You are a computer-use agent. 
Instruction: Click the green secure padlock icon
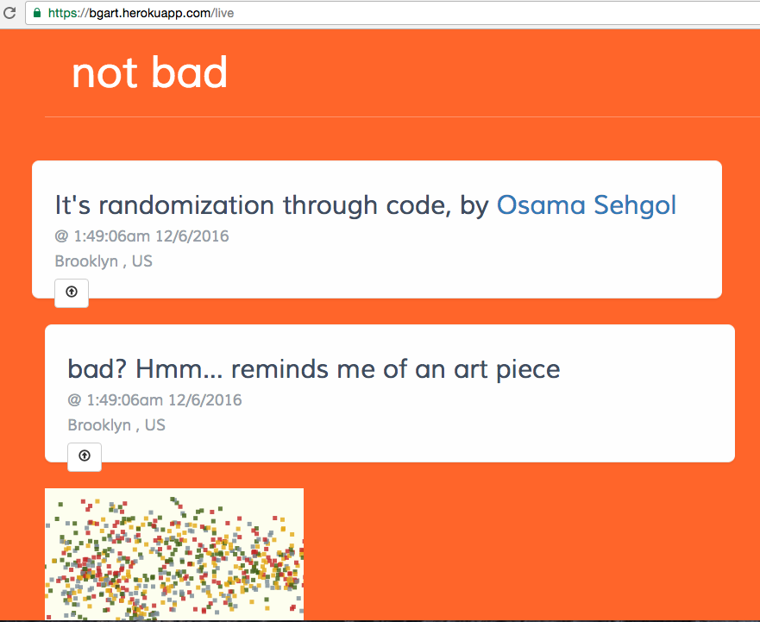36,14
